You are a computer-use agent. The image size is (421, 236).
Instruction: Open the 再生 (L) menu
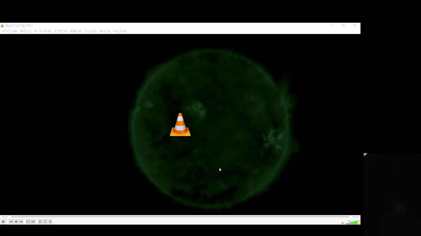(x=26, y=31)
